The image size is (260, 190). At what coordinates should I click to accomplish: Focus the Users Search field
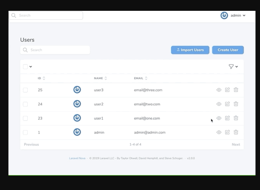pyautogui.click(x=55, y=50)
